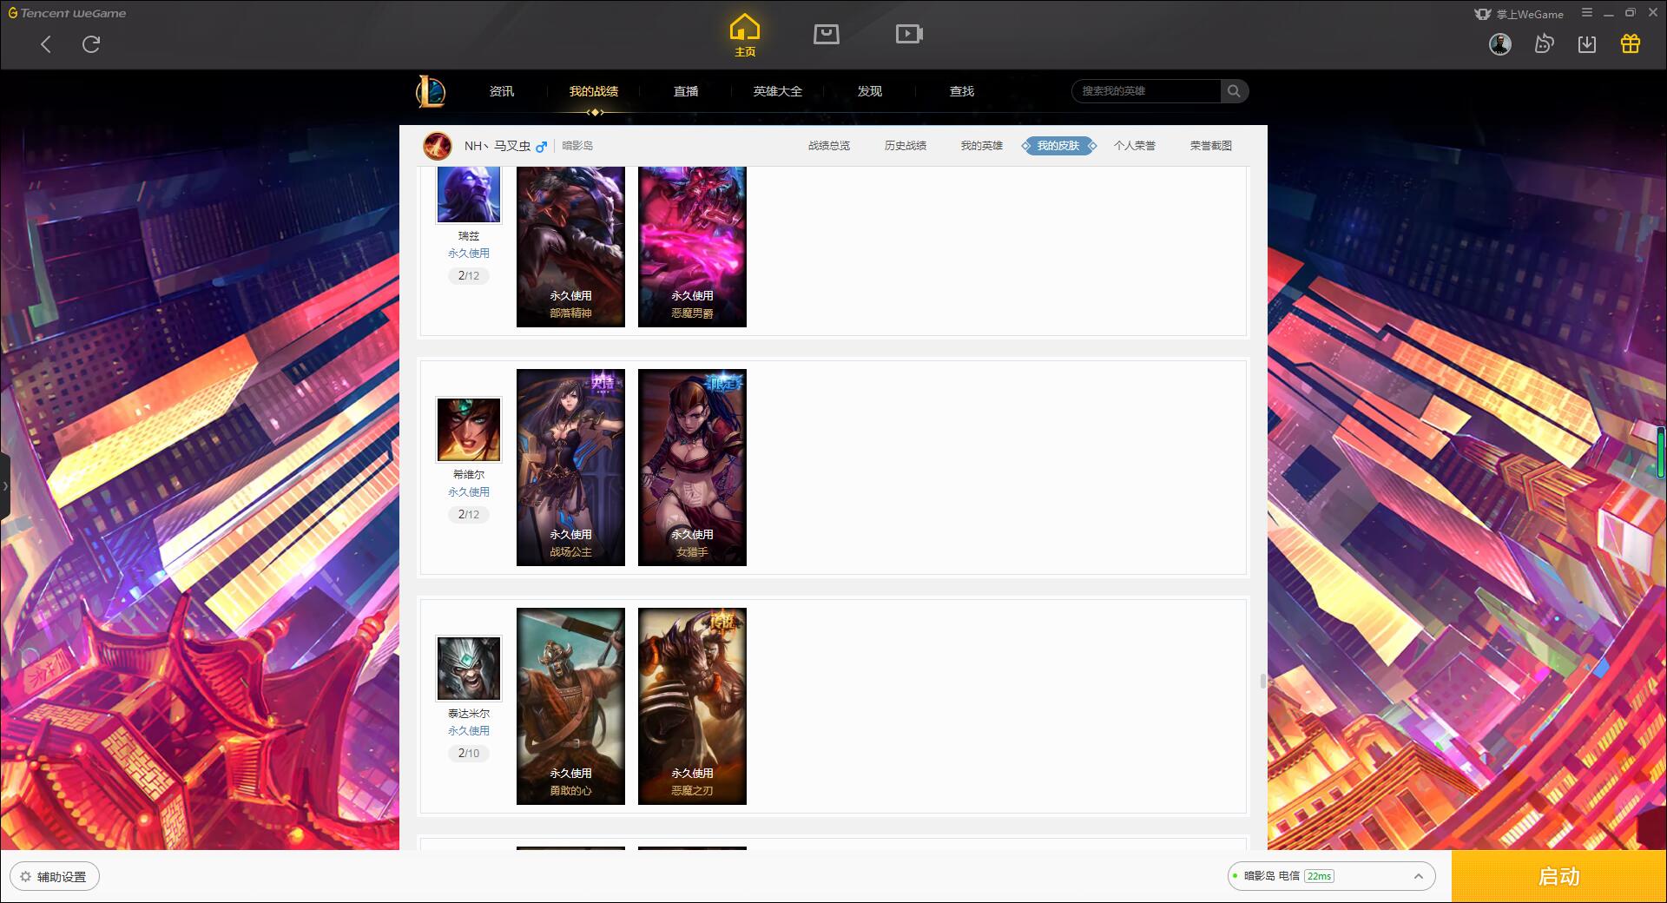Click the Tencent WeGame title logo
1667x903 pixels.
pos(67,13)
